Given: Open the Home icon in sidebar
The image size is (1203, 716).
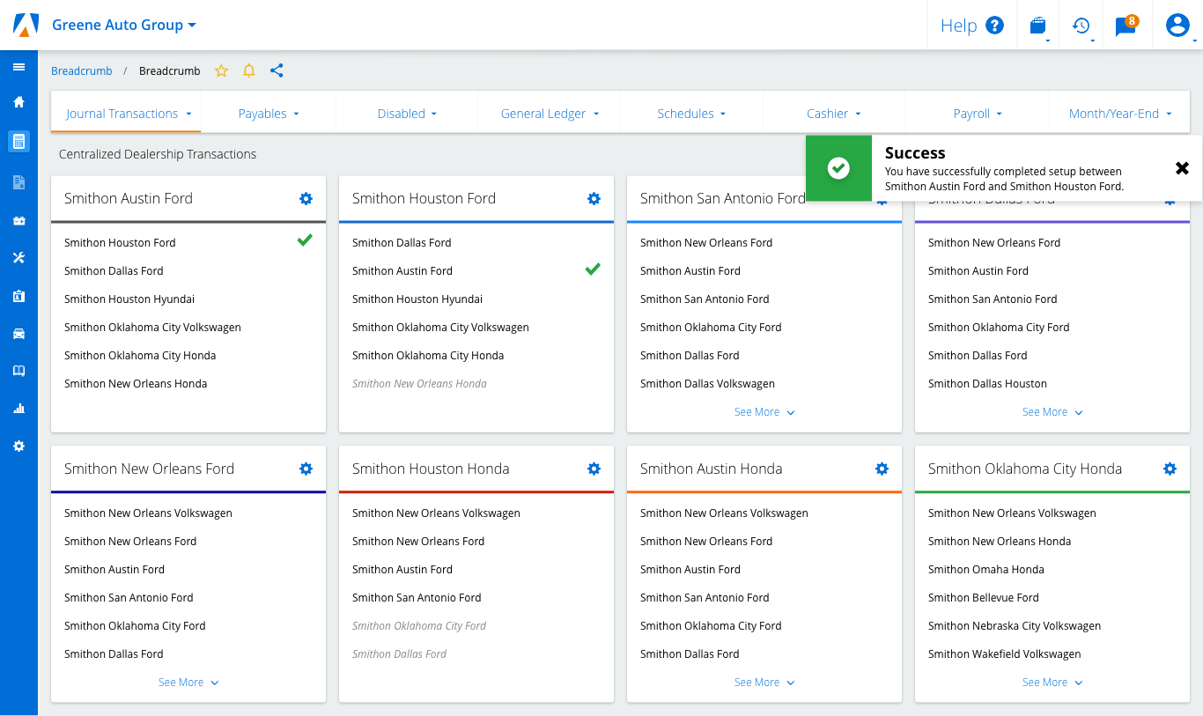Looking at the screenshot, I should click(x=18, y=102).
